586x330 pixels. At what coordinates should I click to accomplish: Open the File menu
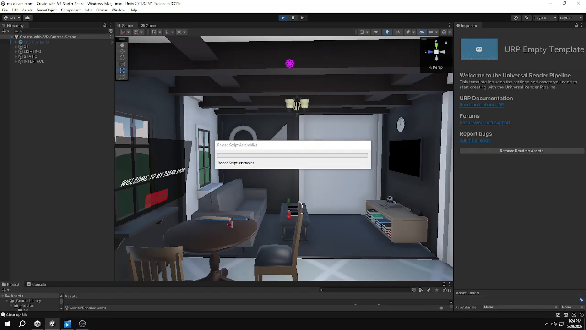pyautogui.click(x=5, y=10)
